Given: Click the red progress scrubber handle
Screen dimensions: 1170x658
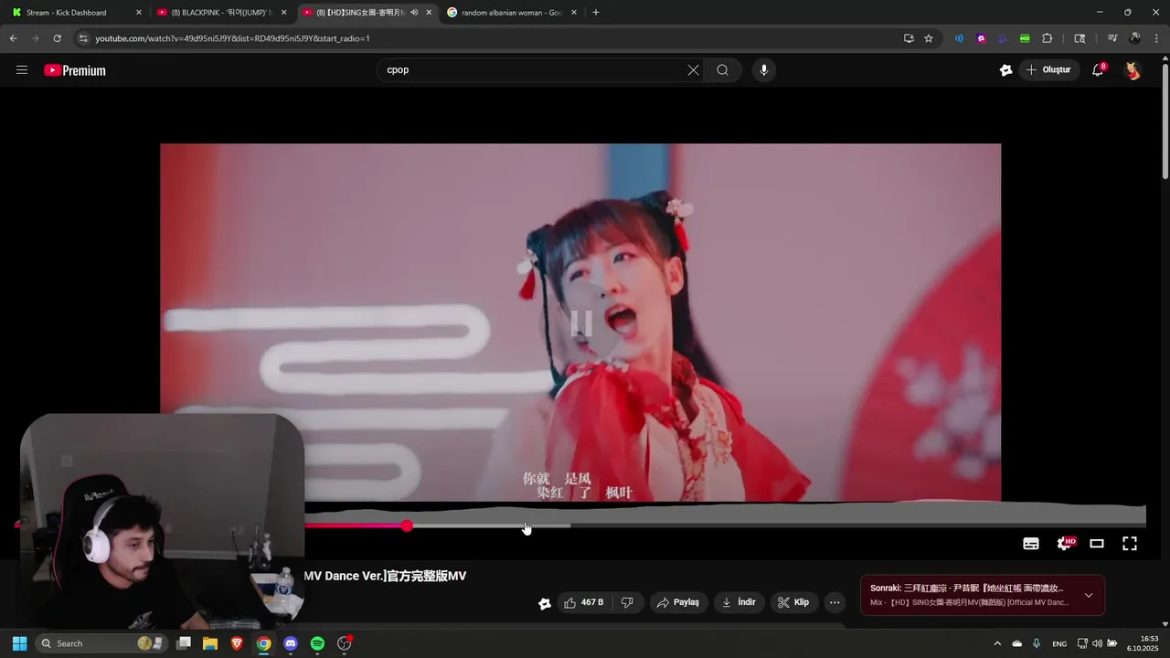Looking at the screenshot, I should point(407,525).
